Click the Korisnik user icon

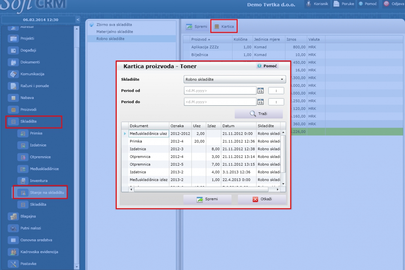click(308, 4)
